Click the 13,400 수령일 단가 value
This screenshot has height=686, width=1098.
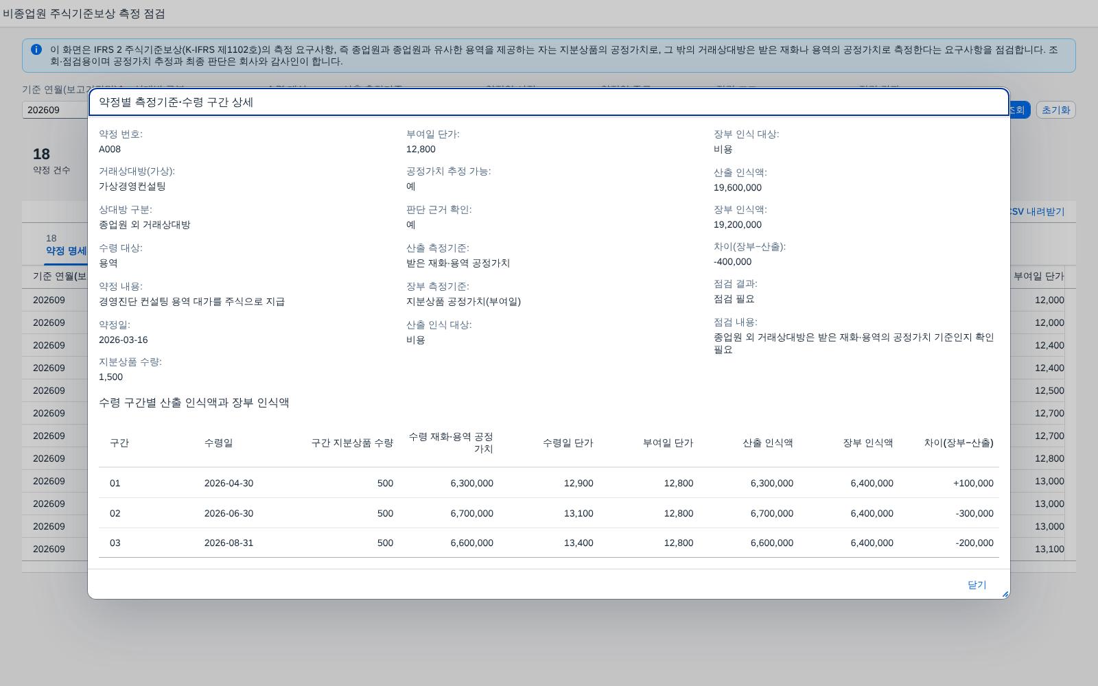(579, 543)
